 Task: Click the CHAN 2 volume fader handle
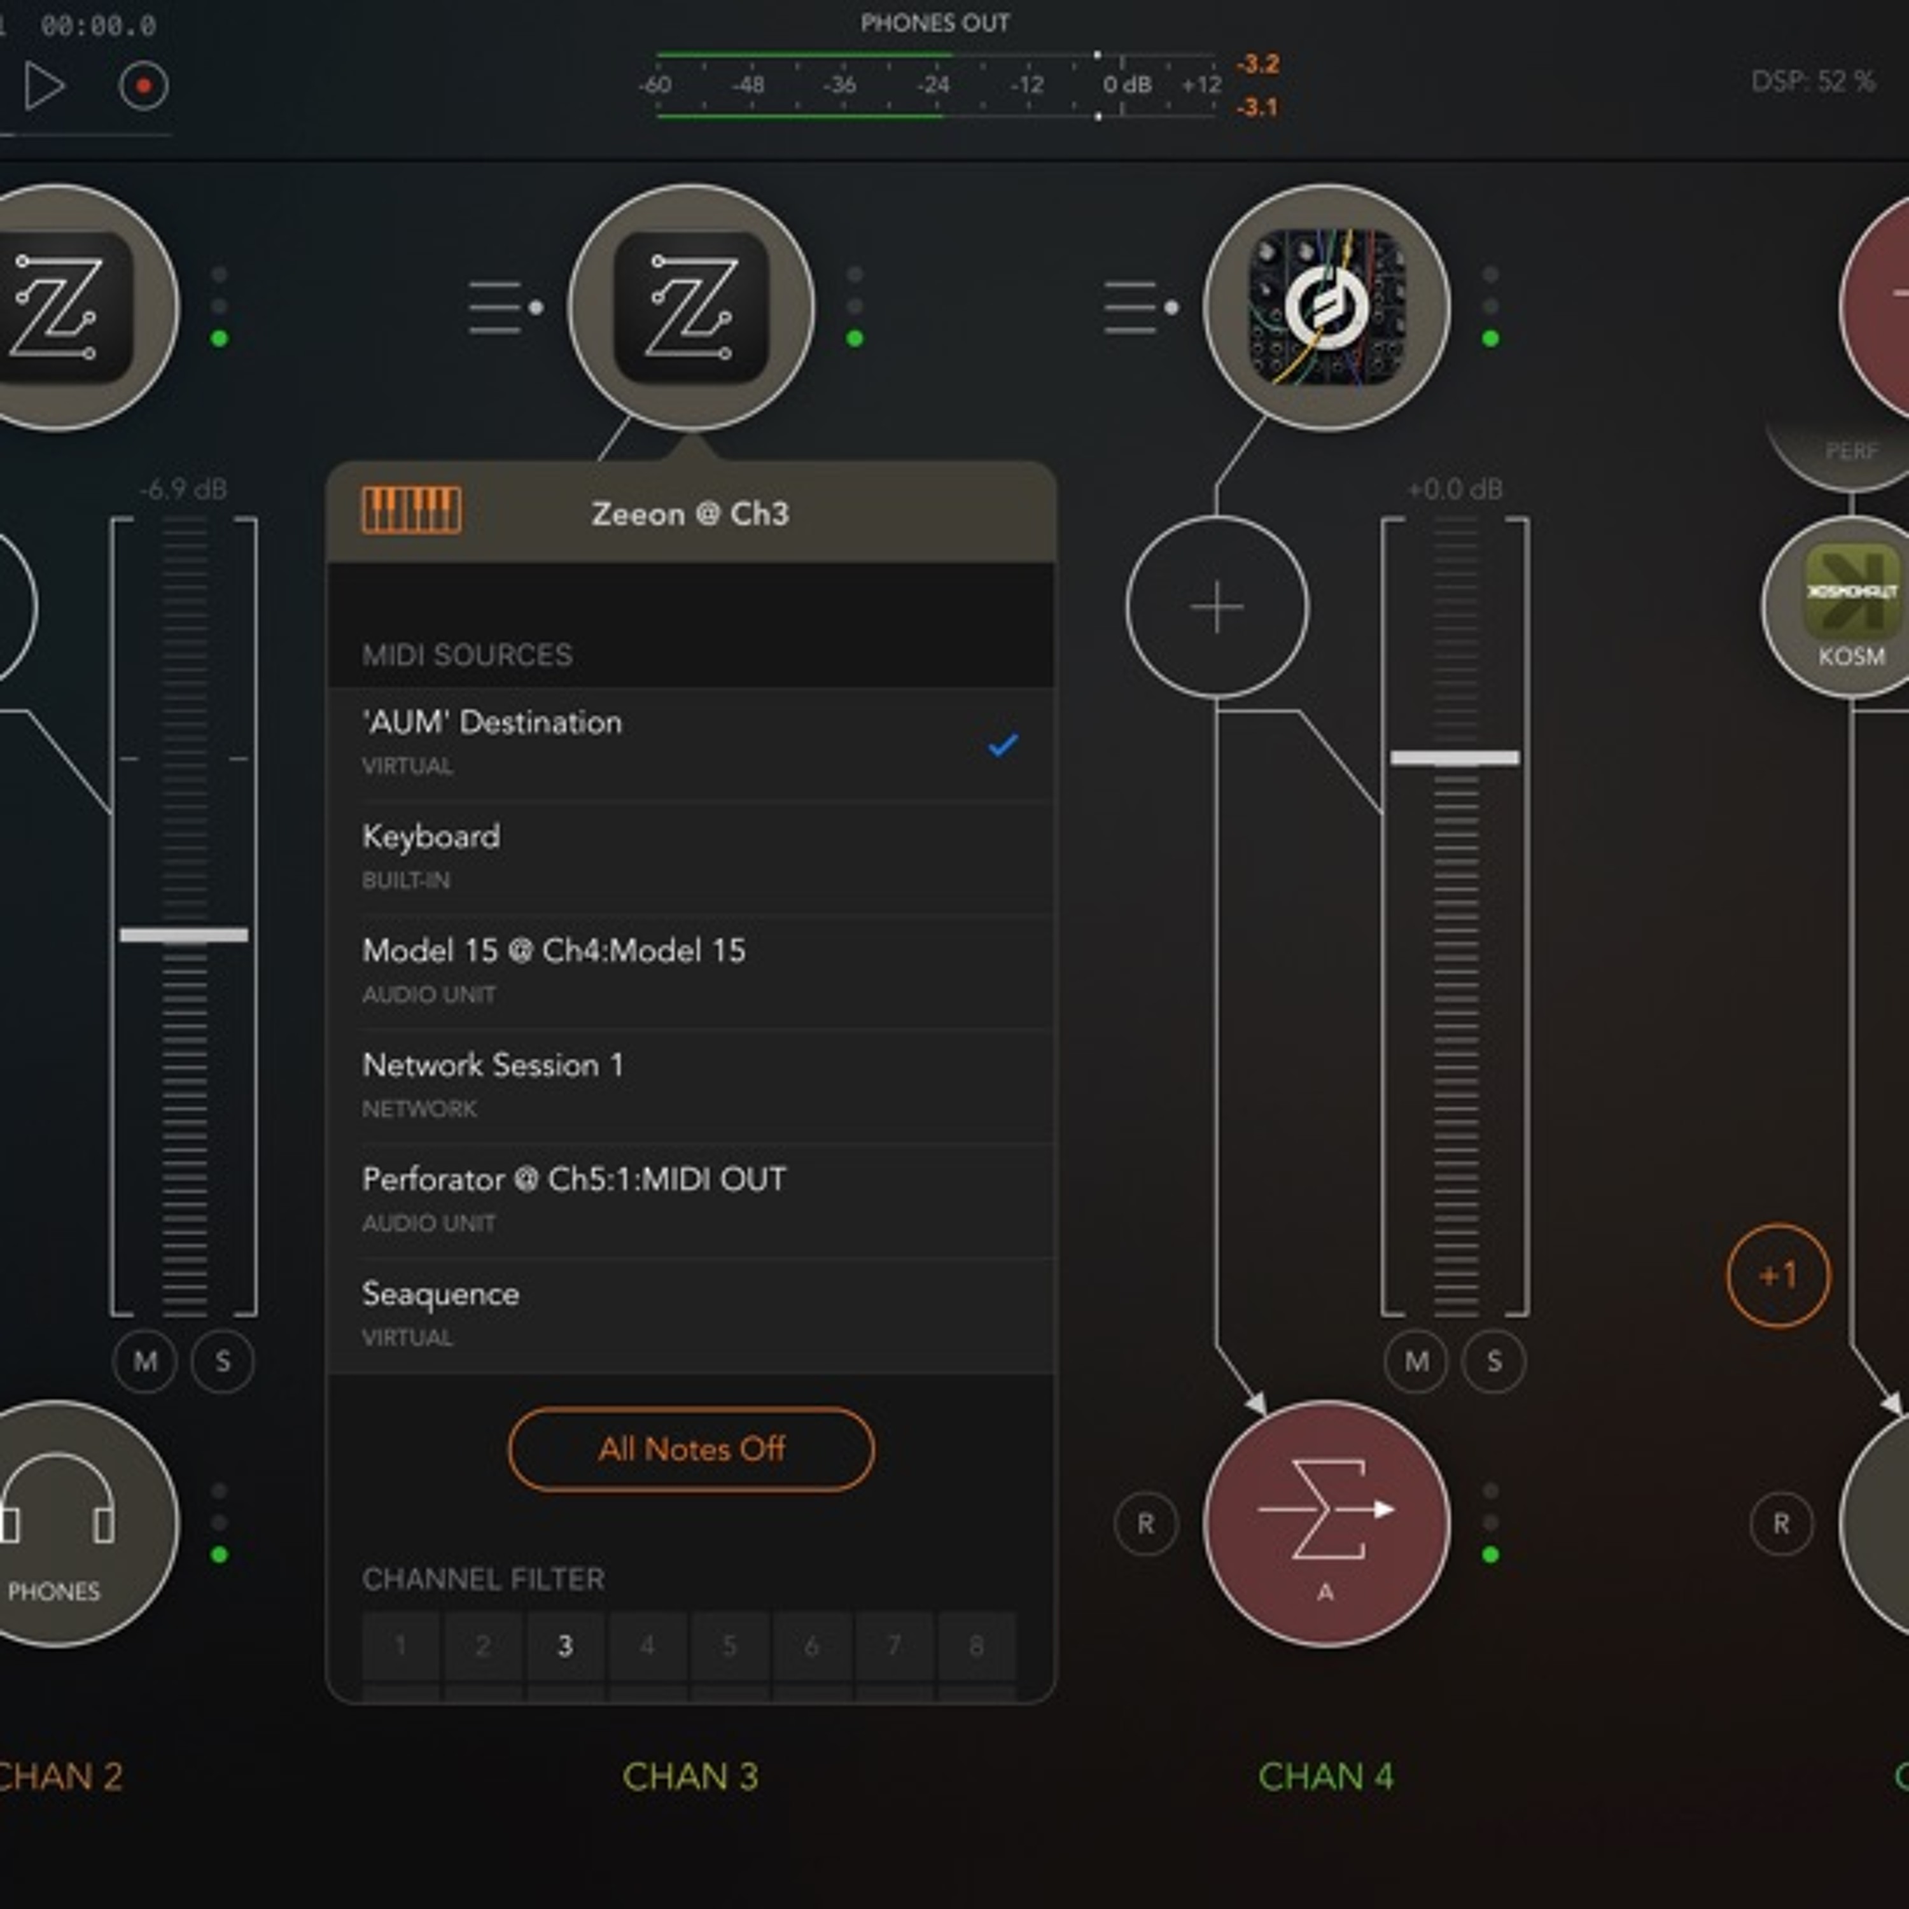pyautogui.click(x=184, y=935)
